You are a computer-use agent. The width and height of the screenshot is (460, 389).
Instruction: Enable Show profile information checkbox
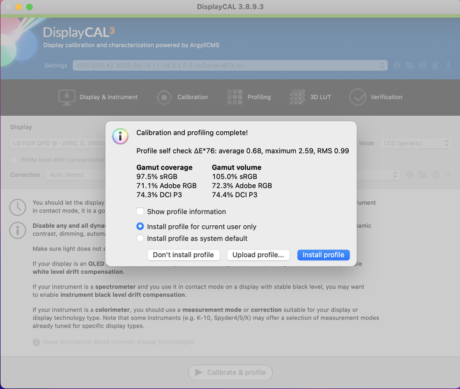[141, 212]
